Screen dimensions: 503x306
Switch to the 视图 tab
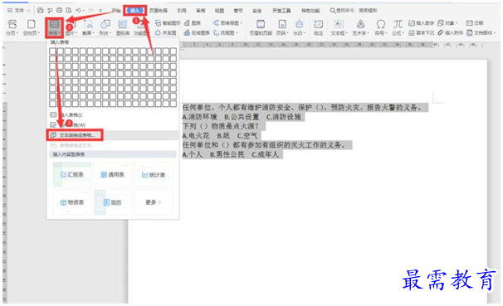(219, 11)
